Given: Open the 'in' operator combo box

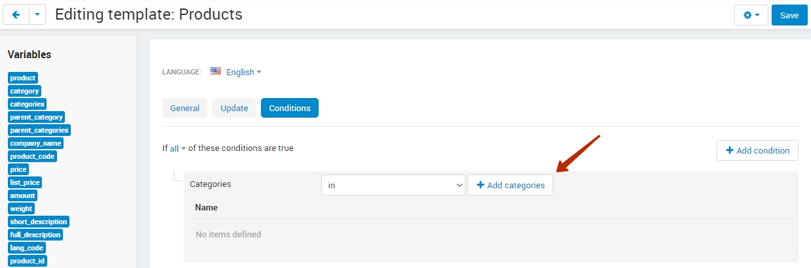Looking at the screenshot, I should tap(393, 185).
